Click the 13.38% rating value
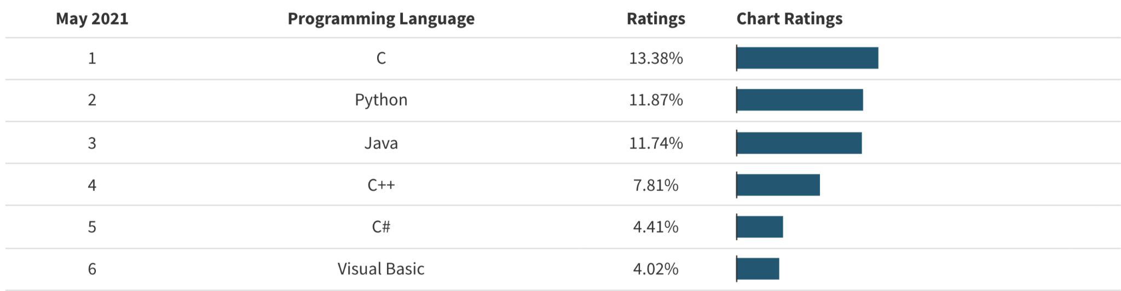1121x291 pixels. pos(656,58)
